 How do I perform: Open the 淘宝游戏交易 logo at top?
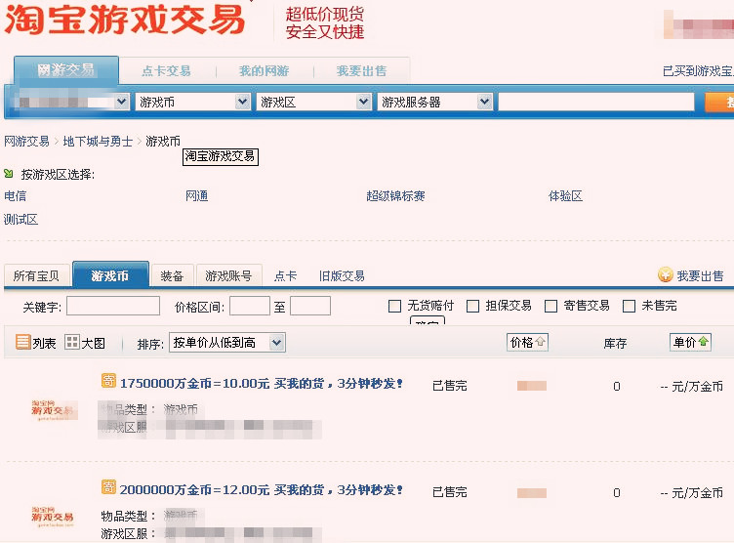(125, 21)
